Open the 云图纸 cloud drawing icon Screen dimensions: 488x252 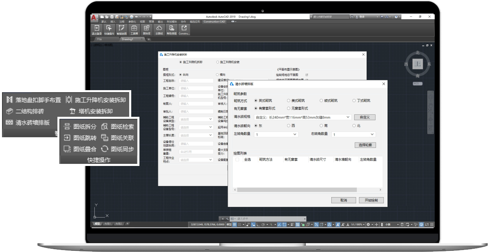point(159,29)
